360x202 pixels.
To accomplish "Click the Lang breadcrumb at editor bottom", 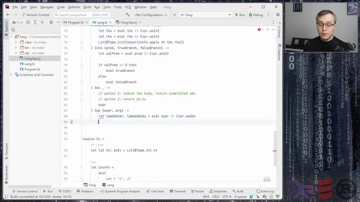I will pos(108,185).
